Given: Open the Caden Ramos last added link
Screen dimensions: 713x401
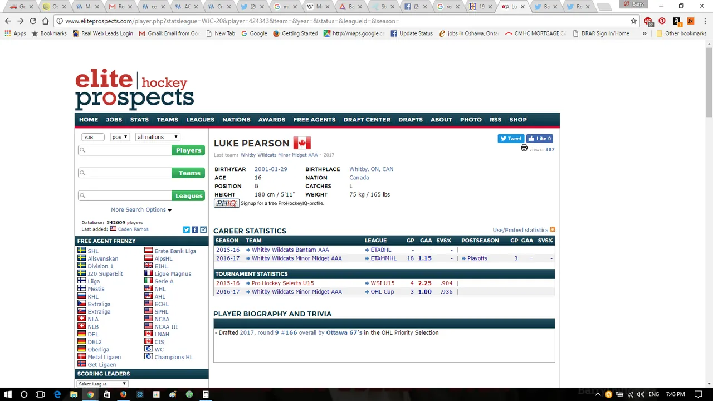Looking at the screenshot, I should point(133,229).
